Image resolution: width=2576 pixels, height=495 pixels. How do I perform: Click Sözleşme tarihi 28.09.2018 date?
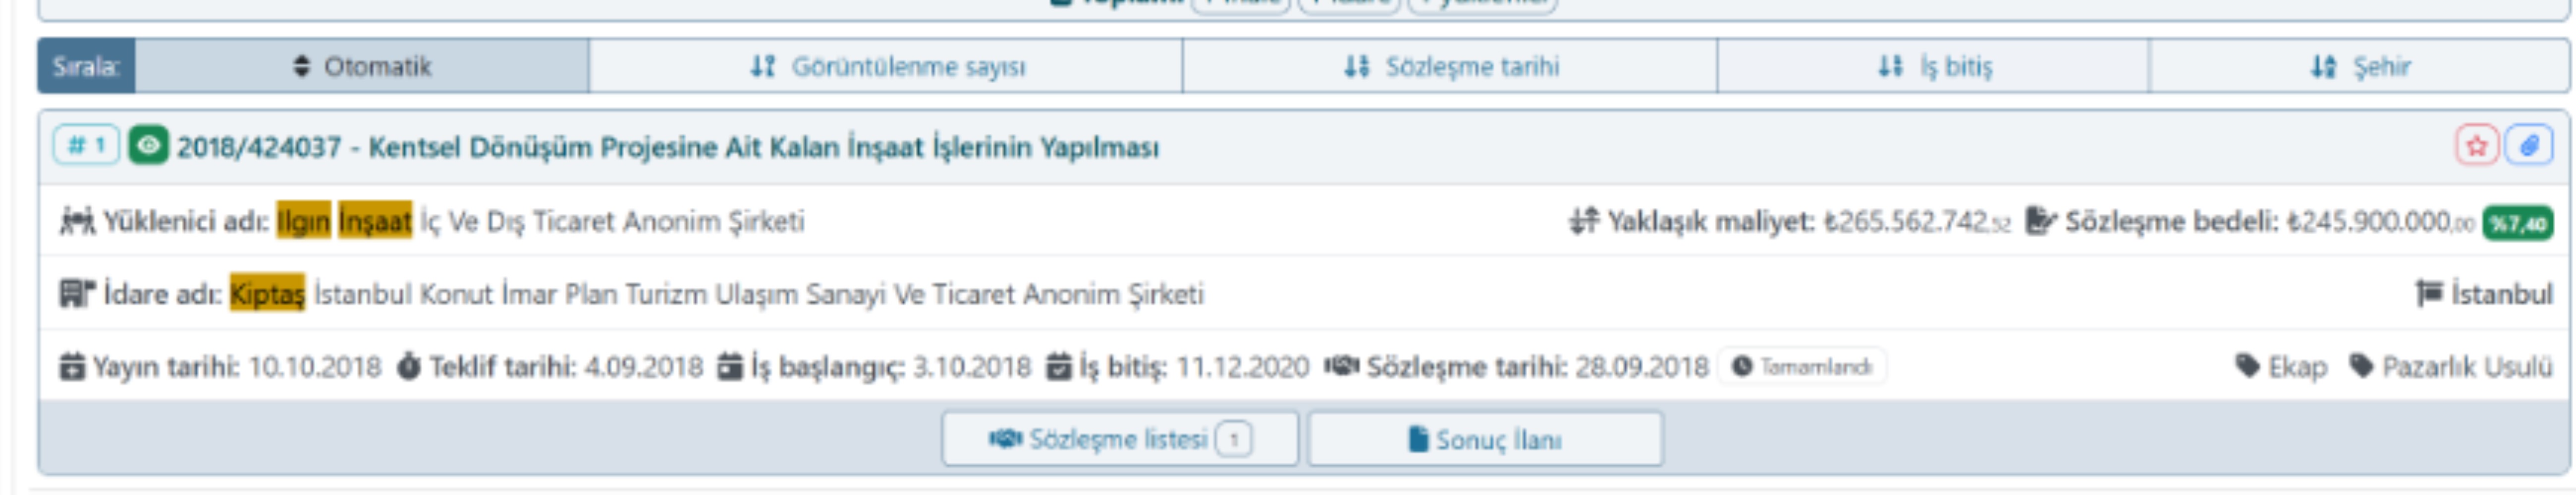[1642, 367]
